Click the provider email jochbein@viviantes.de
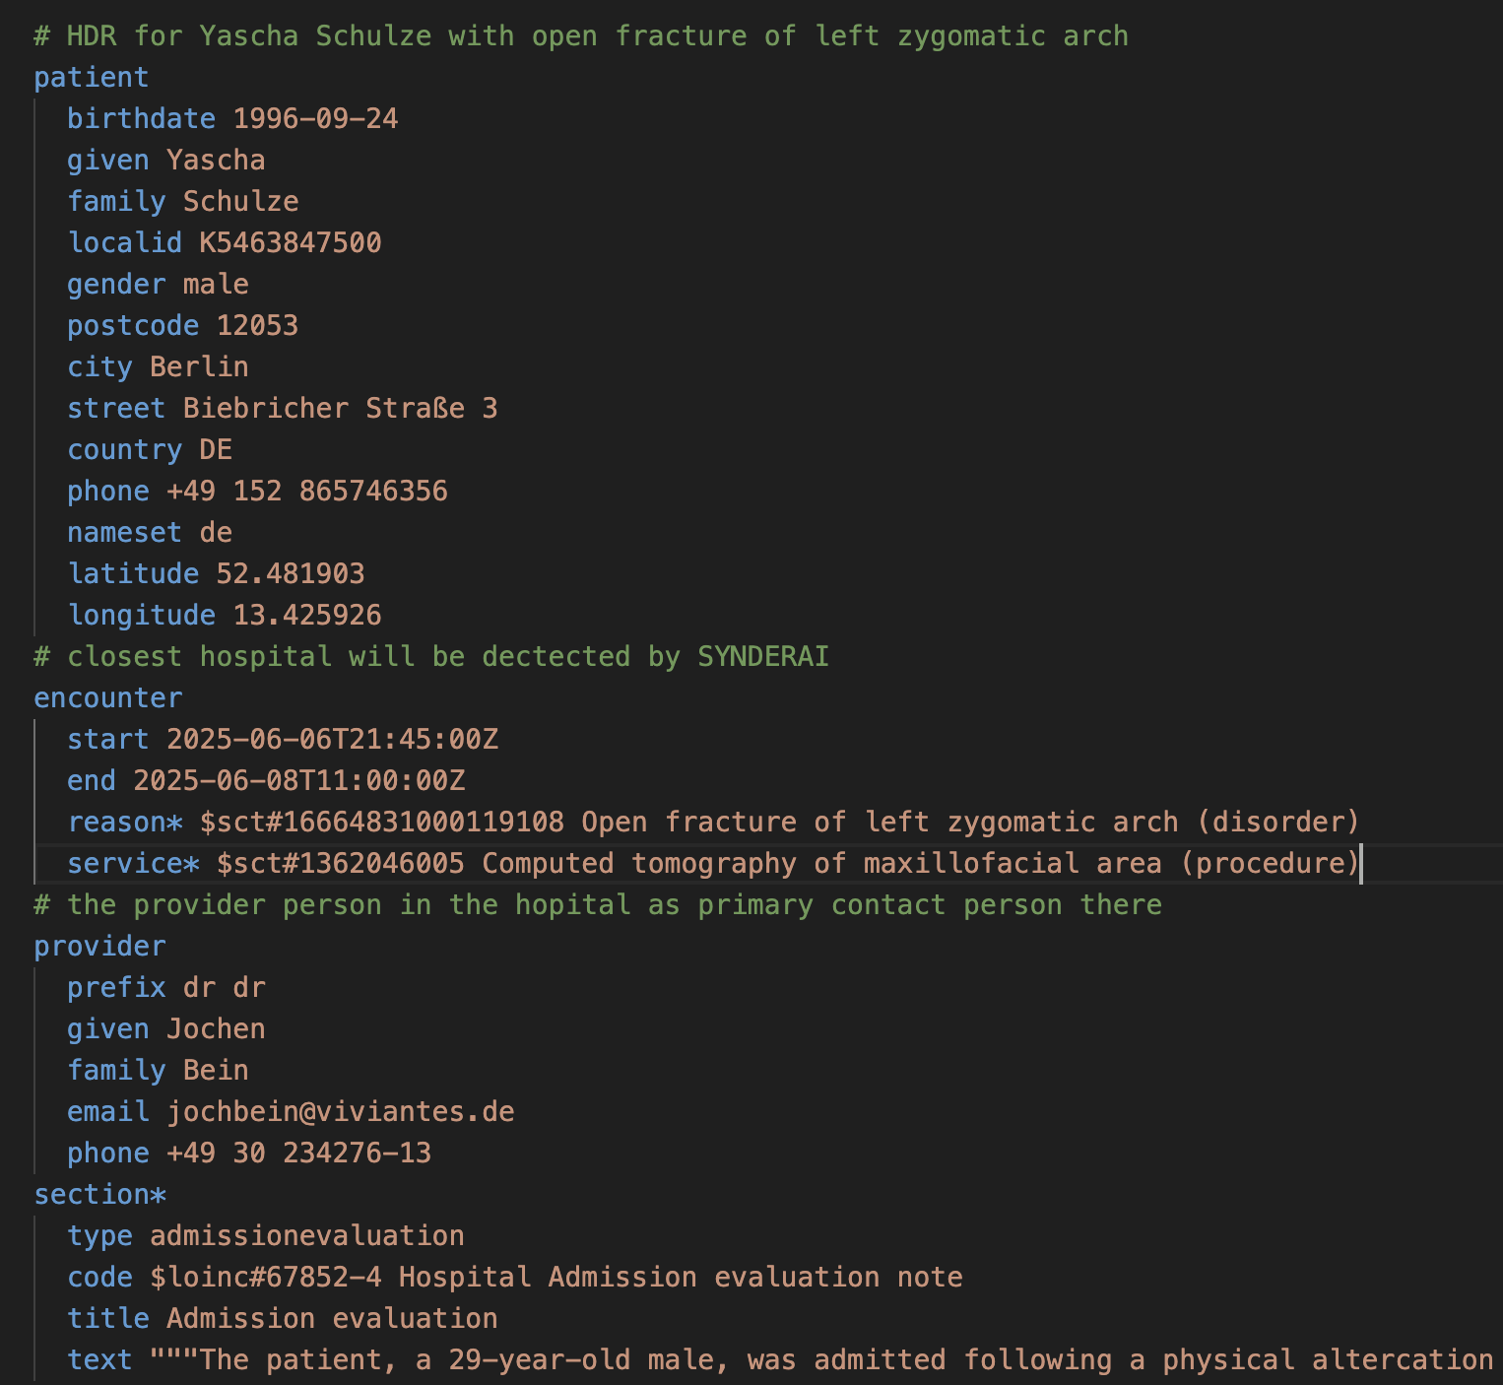This screenshot has height=1385, width=1503. pos(340,1112)
